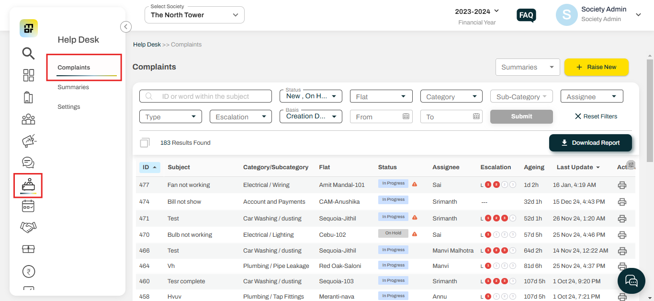The image size is (654, 301).
Task: Click assignee 'Manvi Malhotra' cell
Action: [x=453, y=251]
